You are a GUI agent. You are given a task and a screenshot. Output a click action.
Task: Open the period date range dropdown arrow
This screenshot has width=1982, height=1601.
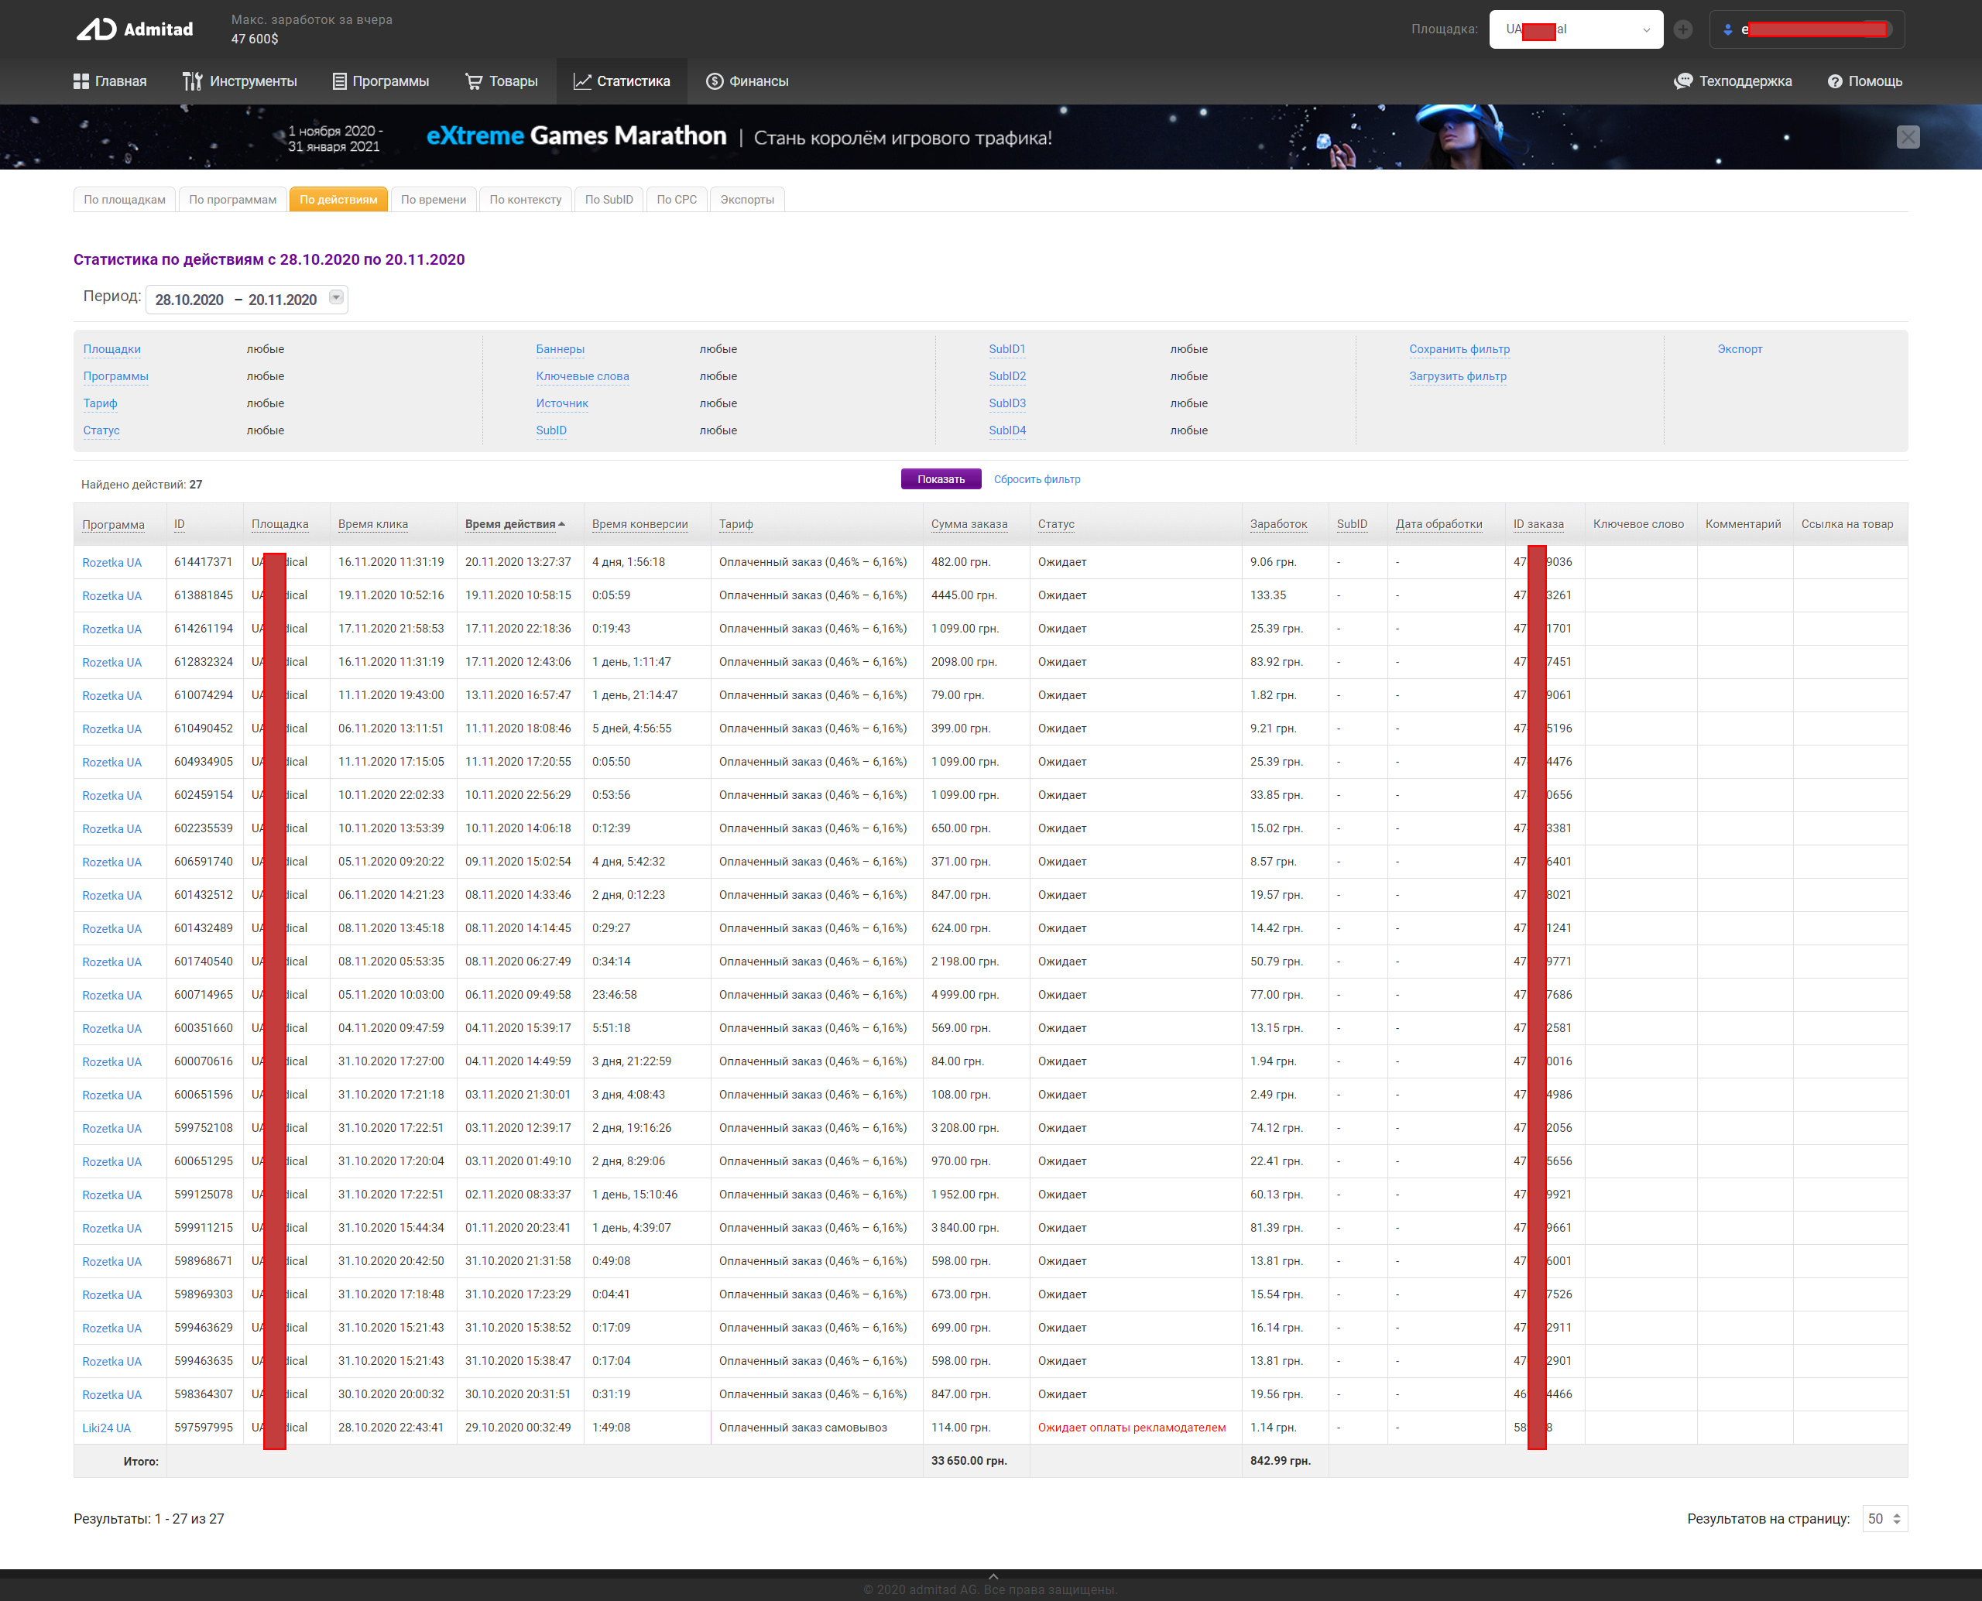click(x=337, y=298)
